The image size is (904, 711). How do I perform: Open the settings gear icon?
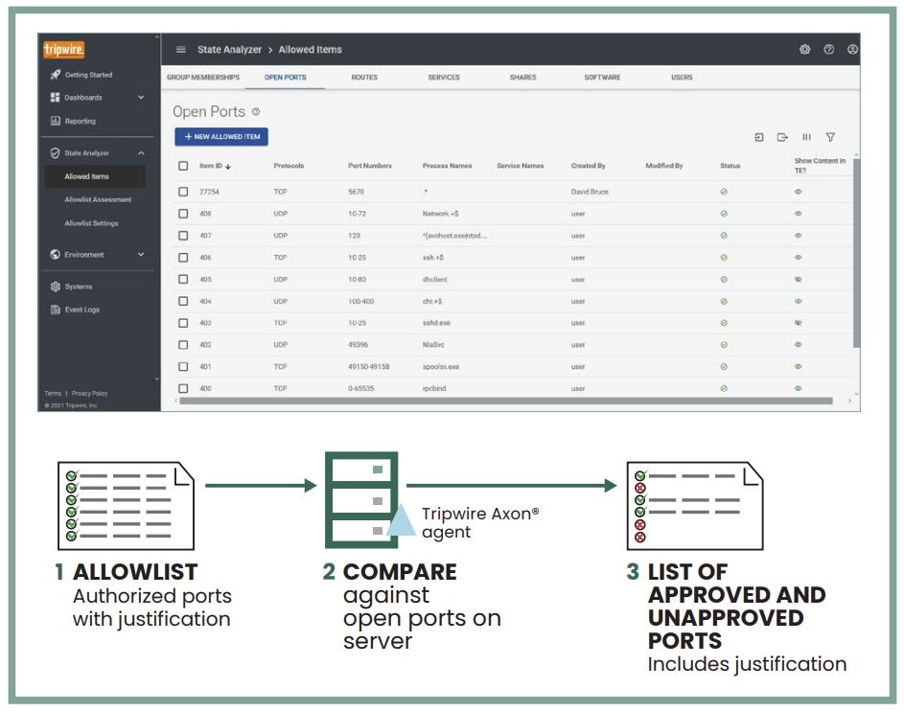pos(805,50)
